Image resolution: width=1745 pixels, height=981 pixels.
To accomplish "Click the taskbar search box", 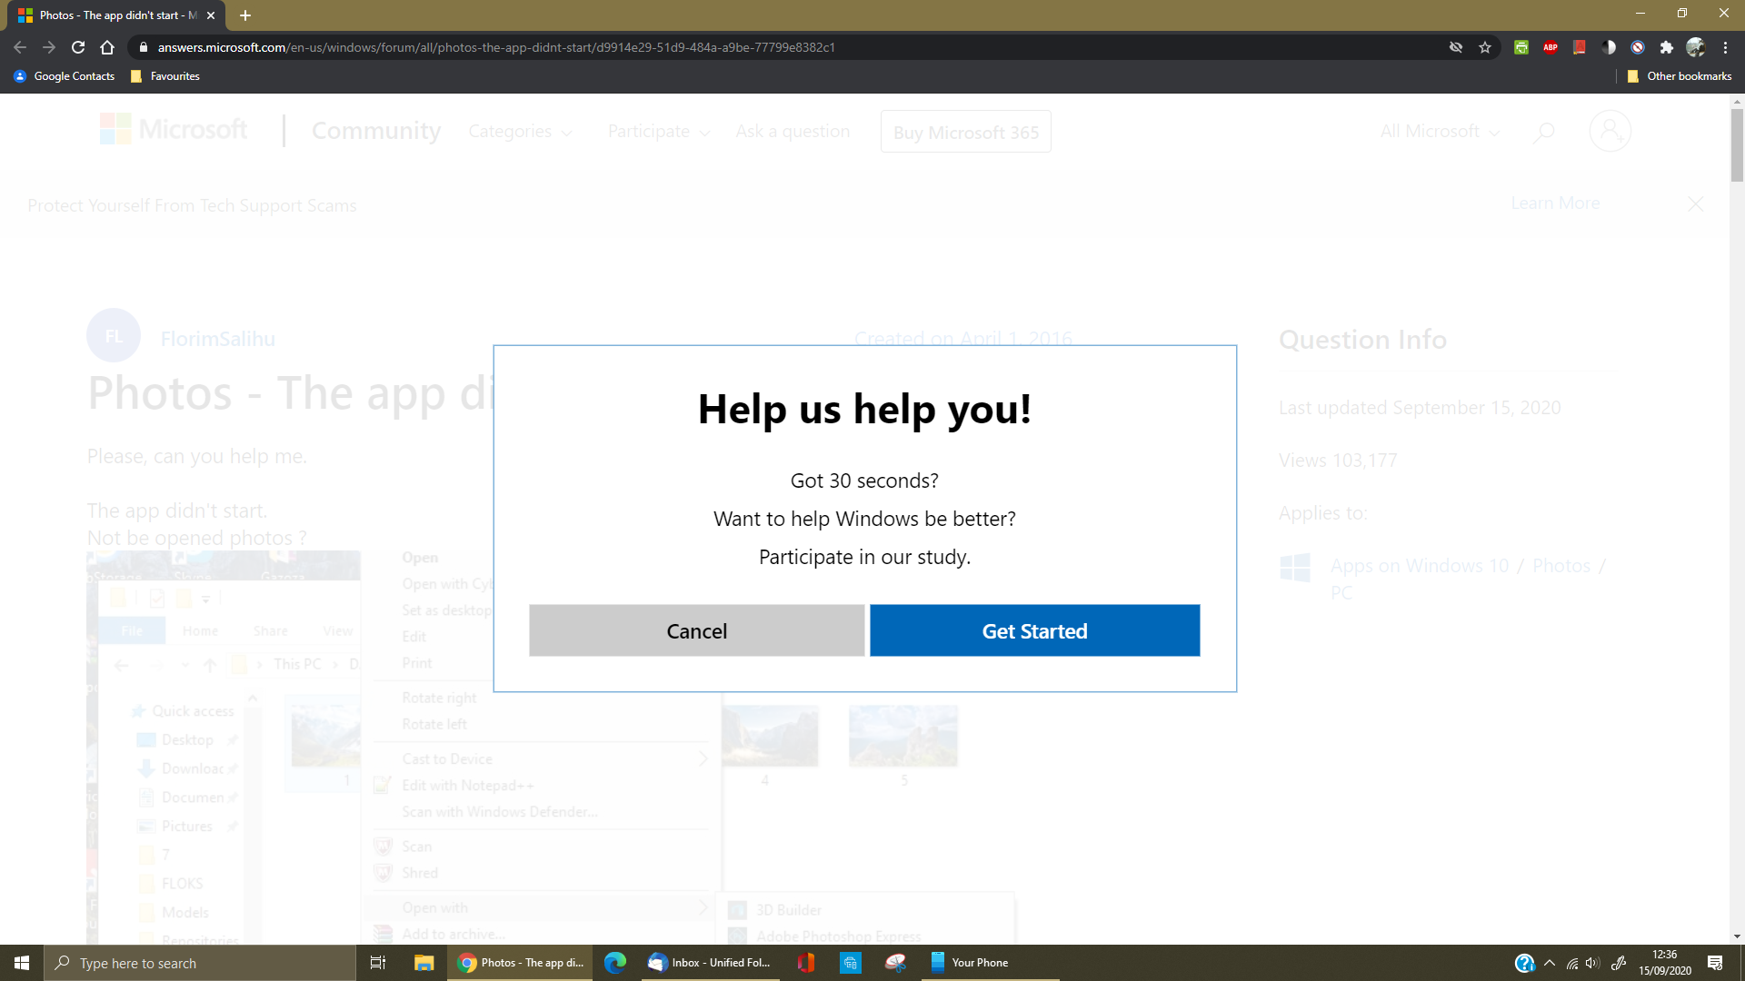I will click(200, 963).
